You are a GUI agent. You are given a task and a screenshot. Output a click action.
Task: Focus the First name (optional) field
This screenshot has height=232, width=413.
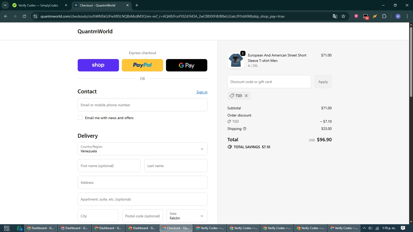click(x=109, y=166)
